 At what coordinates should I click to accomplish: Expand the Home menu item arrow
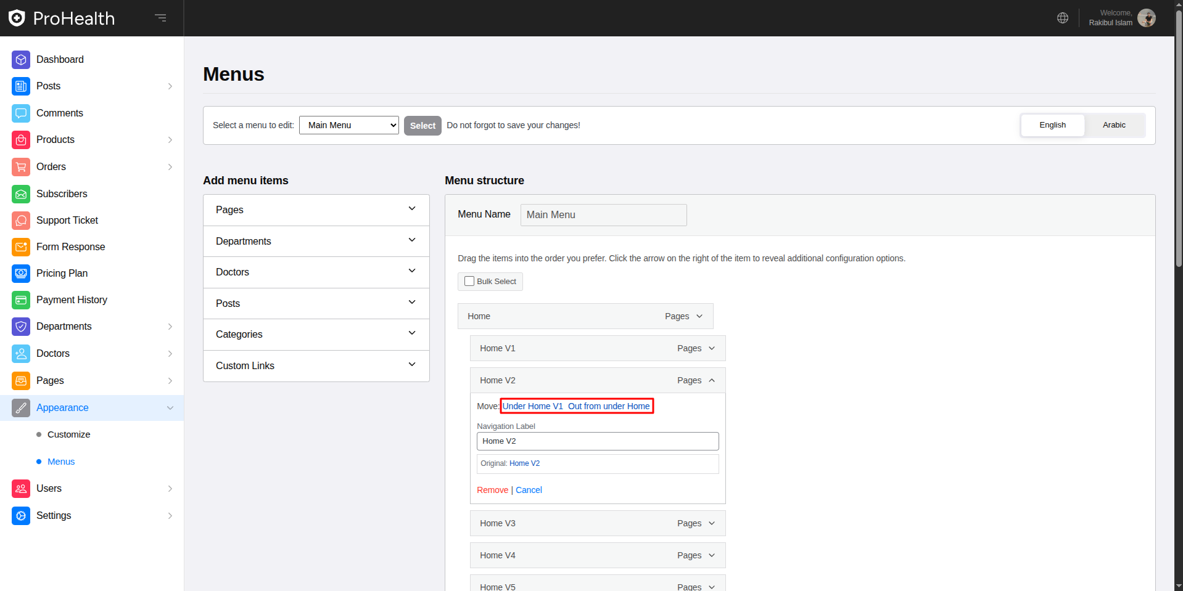[699, 316]
